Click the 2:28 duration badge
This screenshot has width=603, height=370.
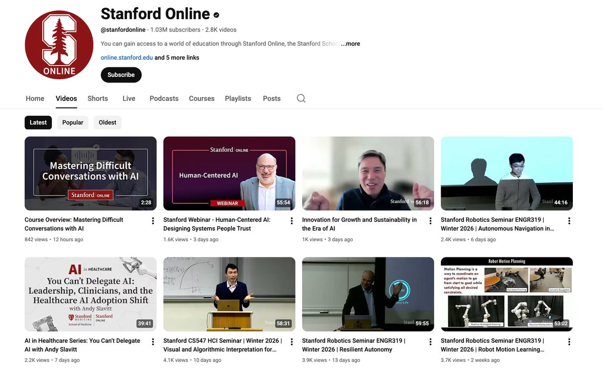[x=146, y=203]
